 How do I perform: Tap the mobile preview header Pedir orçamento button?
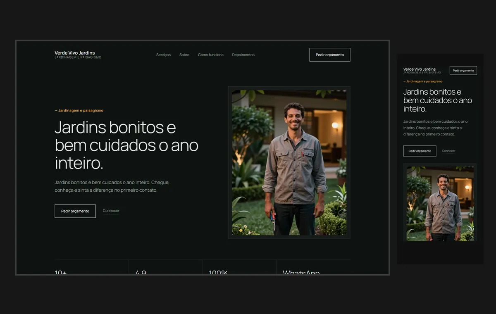click(x=463, y=71)
